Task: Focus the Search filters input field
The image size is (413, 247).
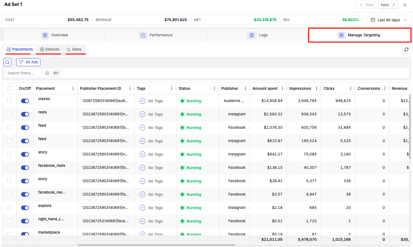Action: tap(25, 73)
